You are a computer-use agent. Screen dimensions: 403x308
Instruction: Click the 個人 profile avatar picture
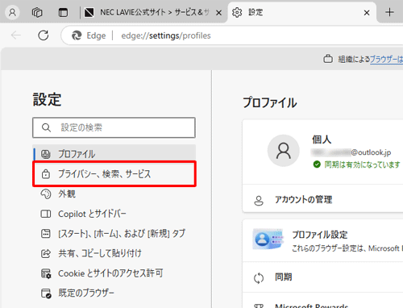click(x=284, y=151)
